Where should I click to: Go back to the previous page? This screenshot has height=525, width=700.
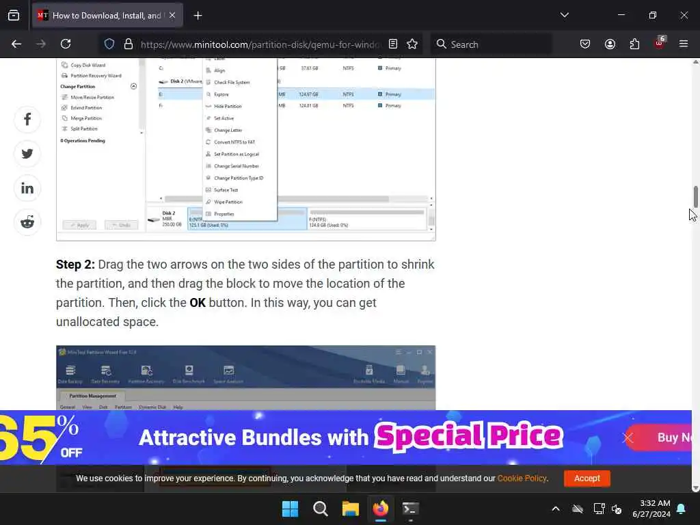click(x=16, y=44)
